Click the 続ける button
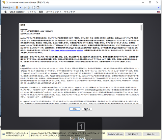162x140 pixels. [x=87, y=109]
